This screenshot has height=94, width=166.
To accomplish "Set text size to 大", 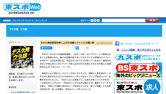I will click(98, 20).
